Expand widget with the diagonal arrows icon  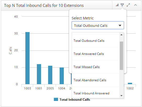(128, 5)
